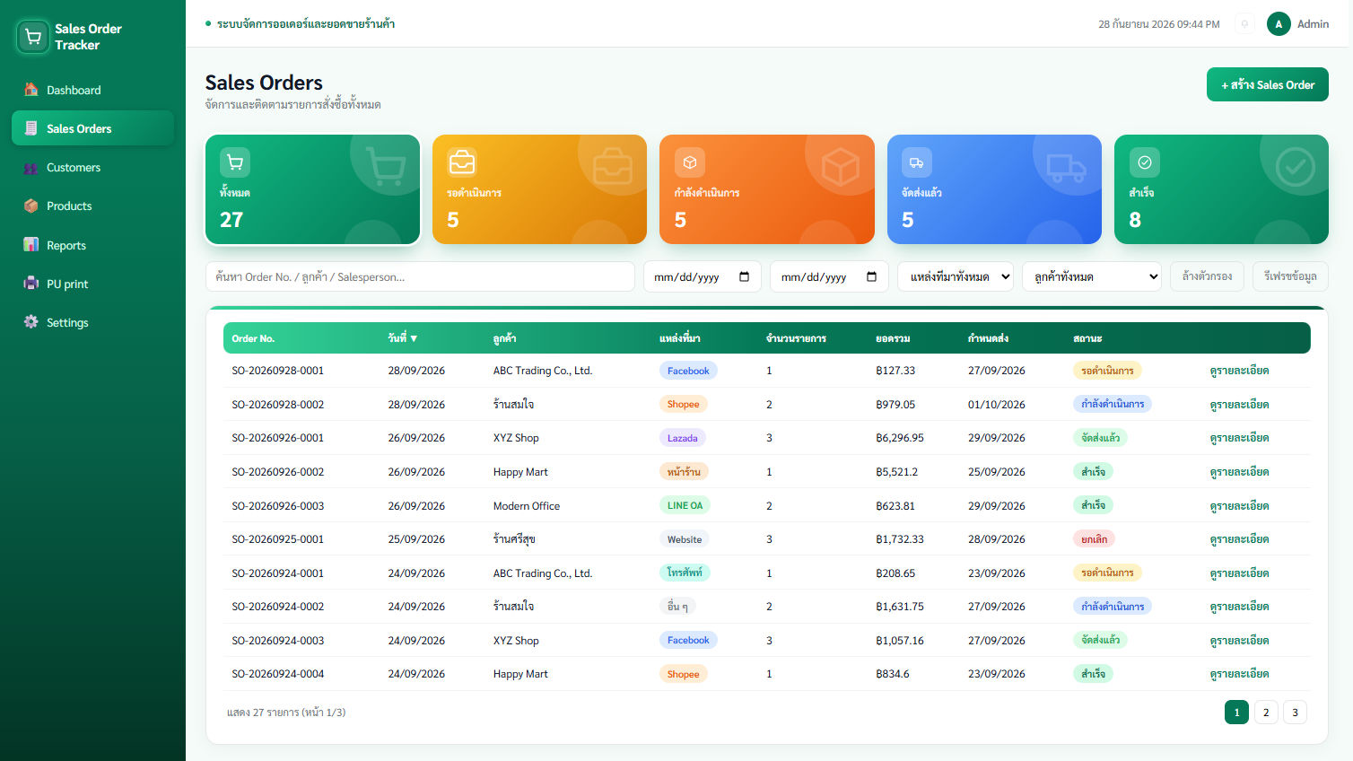Click the Sales Order Tracker cart logo

33,37
